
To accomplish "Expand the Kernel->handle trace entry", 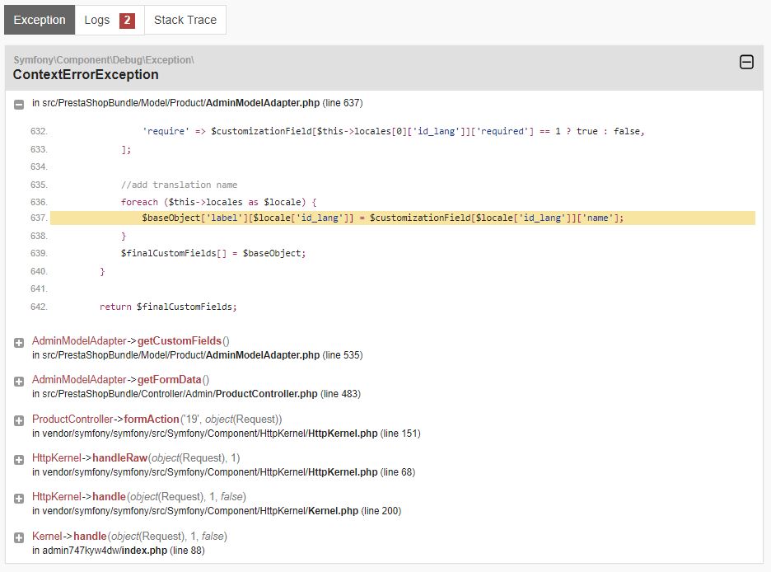I will (x=19, y=537).
